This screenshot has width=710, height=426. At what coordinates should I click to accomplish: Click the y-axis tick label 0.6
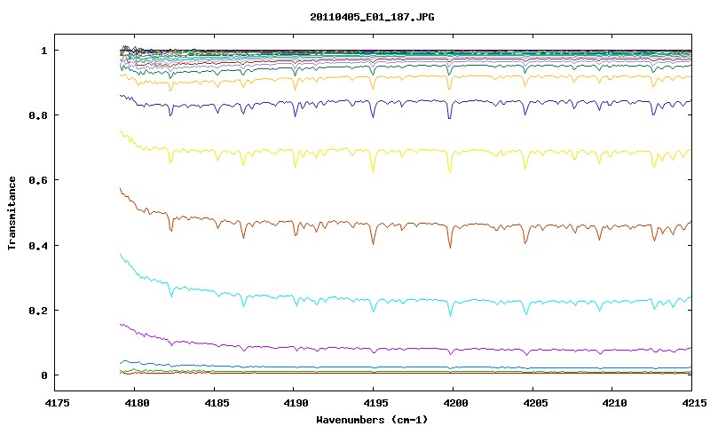point(38,180)
